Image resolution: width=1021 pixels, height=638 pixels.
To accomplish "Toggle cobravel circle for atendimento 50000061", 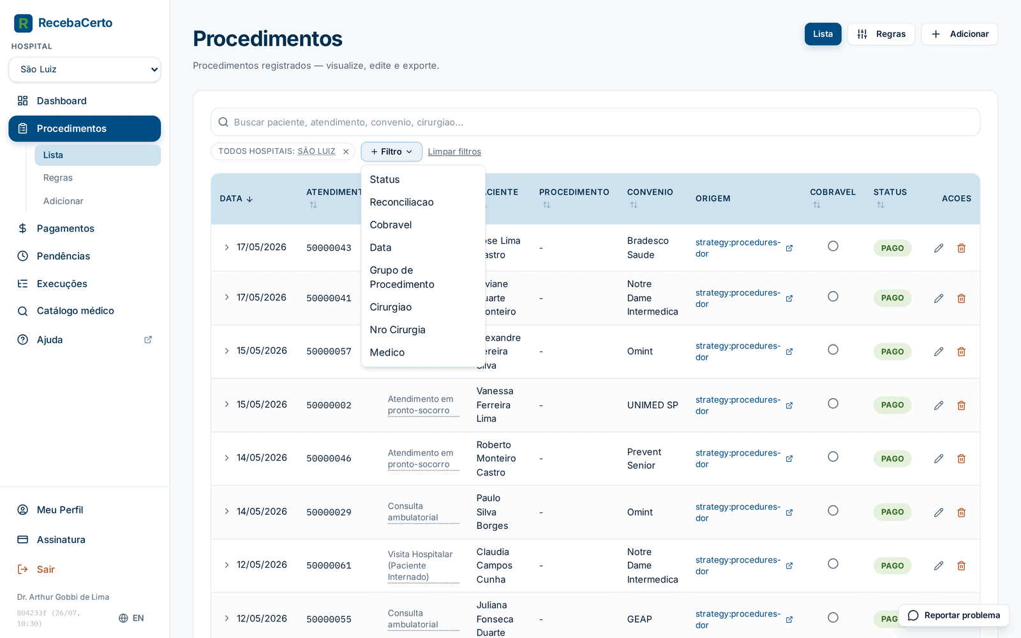I will tap(833, 564).
